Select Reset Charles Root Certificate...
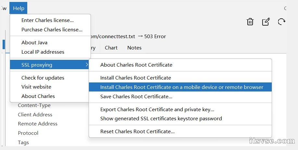Screen dimensions: 298x150 (x=180, y=132)
